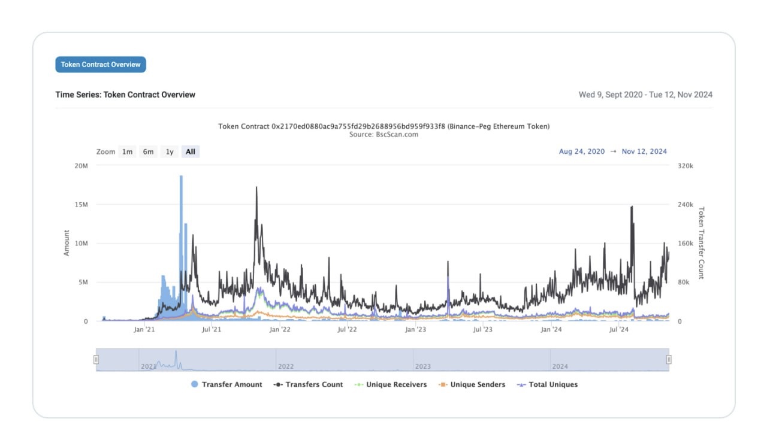Image resolution: width=767 pixels, height=437 pixels.
Task: Click the Amount axis title
Action: click(67, 243)
